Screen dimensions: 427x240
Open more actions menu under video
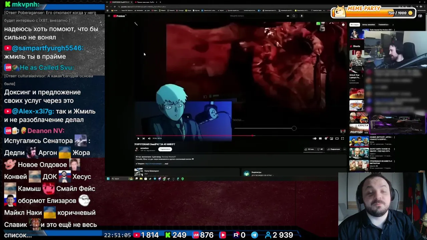[x=344, y=149]
